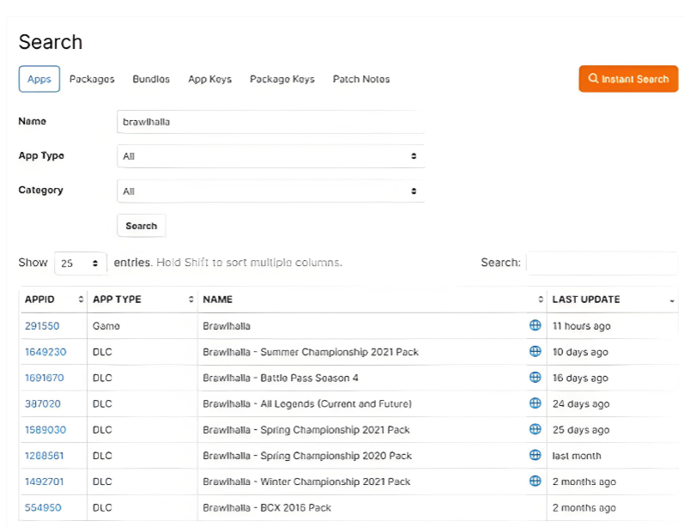Open the Category dropdown
The width and height of the screenshot is (684, 527).
pyautogui.click(x=270, y=191)
